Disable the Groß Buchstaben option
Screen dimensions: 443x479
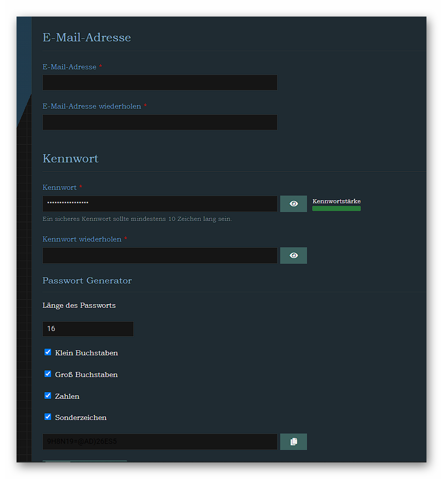coord(48,374)
